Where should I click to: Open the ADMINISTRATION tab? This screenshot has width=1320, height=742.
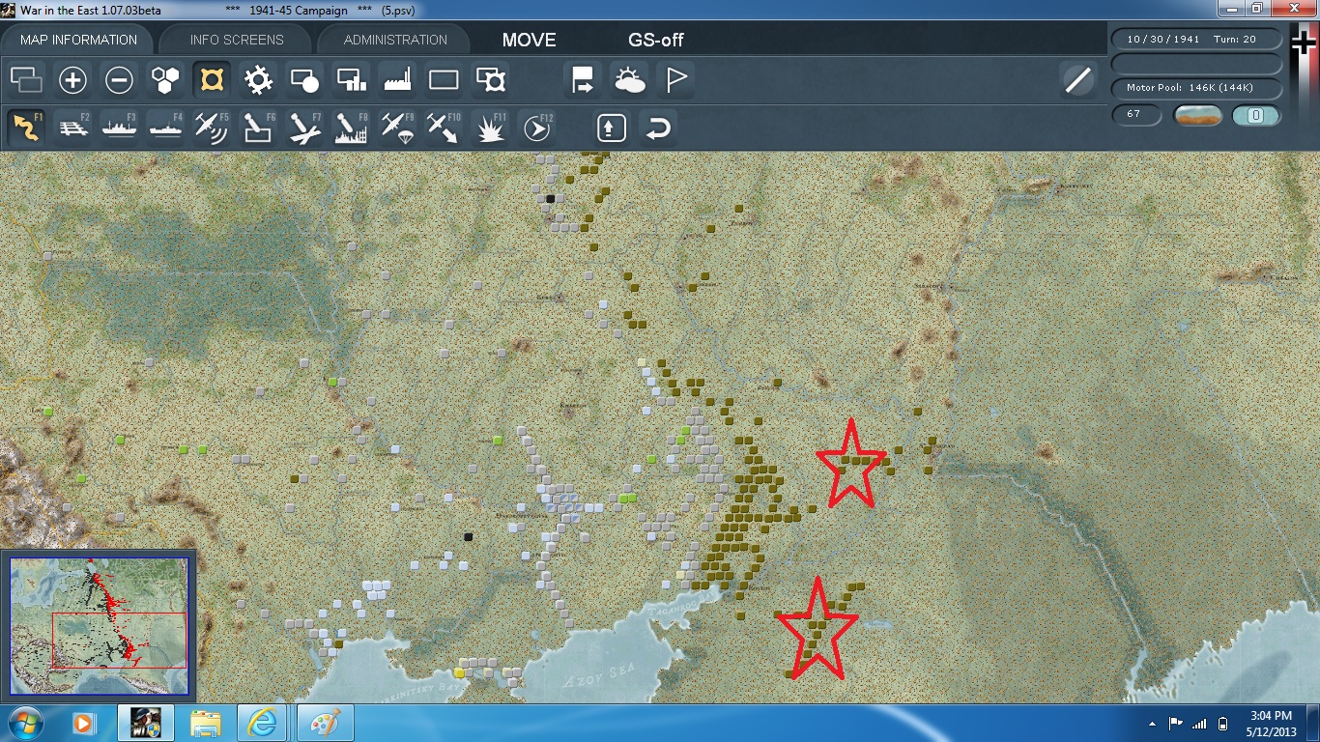395,40
